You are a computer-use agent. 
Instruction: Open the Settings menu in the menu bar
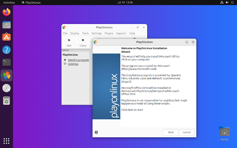[97, 33]
